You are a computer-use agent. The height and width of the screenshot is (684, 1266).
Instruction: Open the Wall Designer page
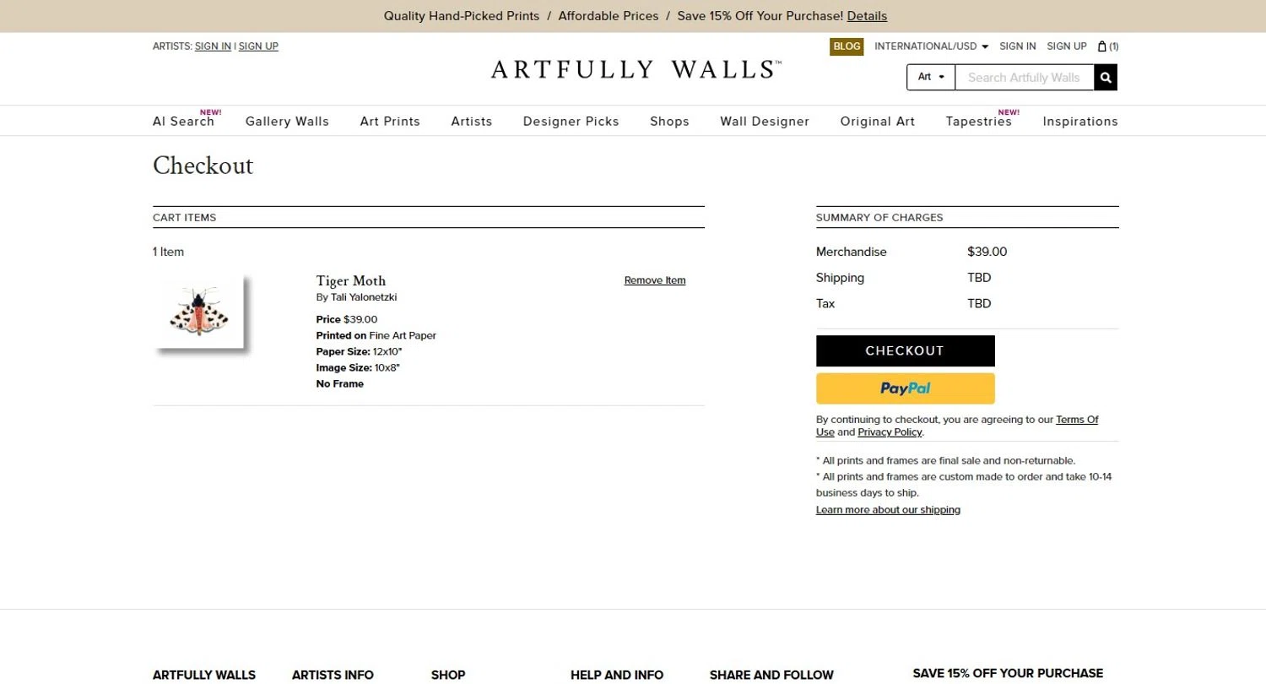tap(765, 122)
